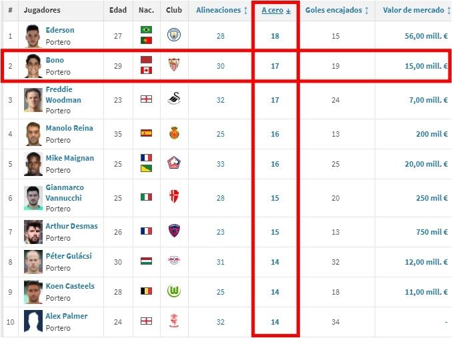Screen dimensions: 452x338
Task: Click RB Leipzig crest for Péter Gulácsi
Action: pos(174,262)
